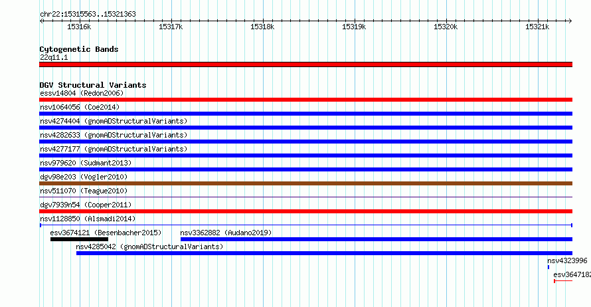The width and height of the screenshot is (591, 307).
Task: Click the 15320k ruler tick label
Action: click(x=446, y=27)
